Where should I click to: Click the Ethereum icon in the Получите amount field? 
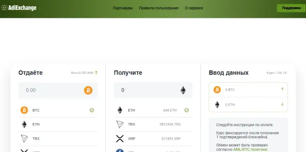coord(183,90)
